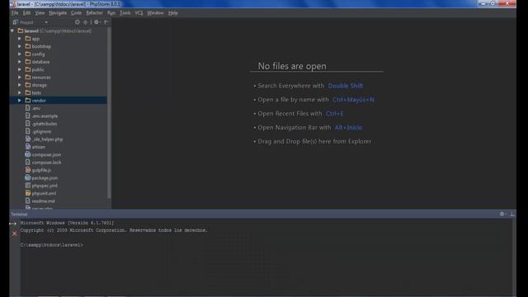528x297 pixels.
Task: Select the public folder icon
Action: tap(28, 69)
